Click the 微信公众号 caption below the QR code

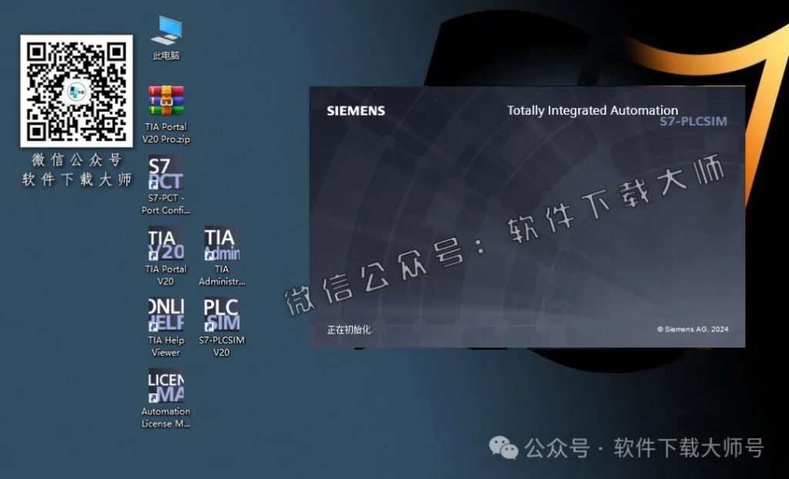pyautogui.click(x=76, y=161)
